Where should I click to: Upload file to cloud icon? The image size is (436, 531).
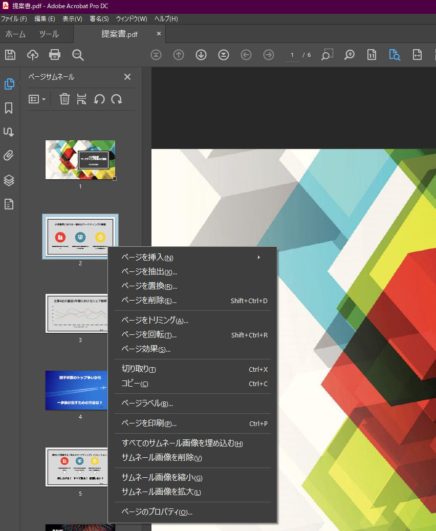tap(33, 55)
